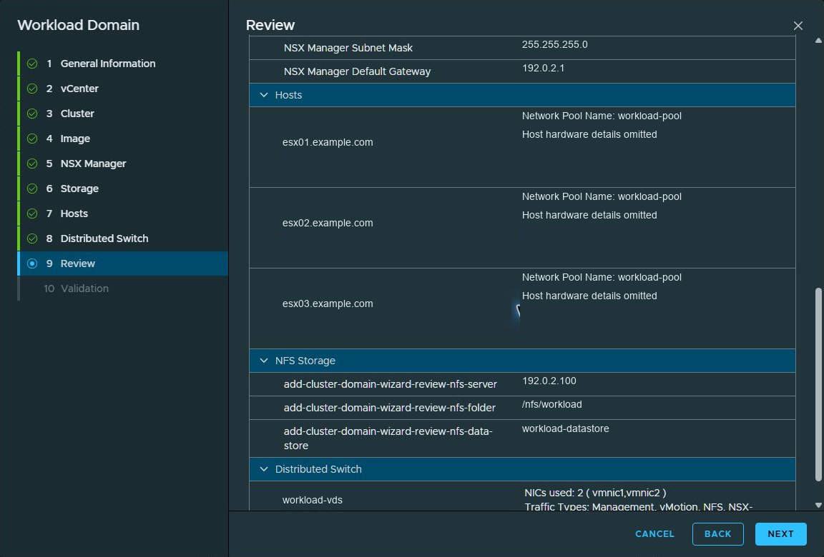The image size is (824, 557).
Task: Close the Review wizard with the X
Action: point(798,25)
